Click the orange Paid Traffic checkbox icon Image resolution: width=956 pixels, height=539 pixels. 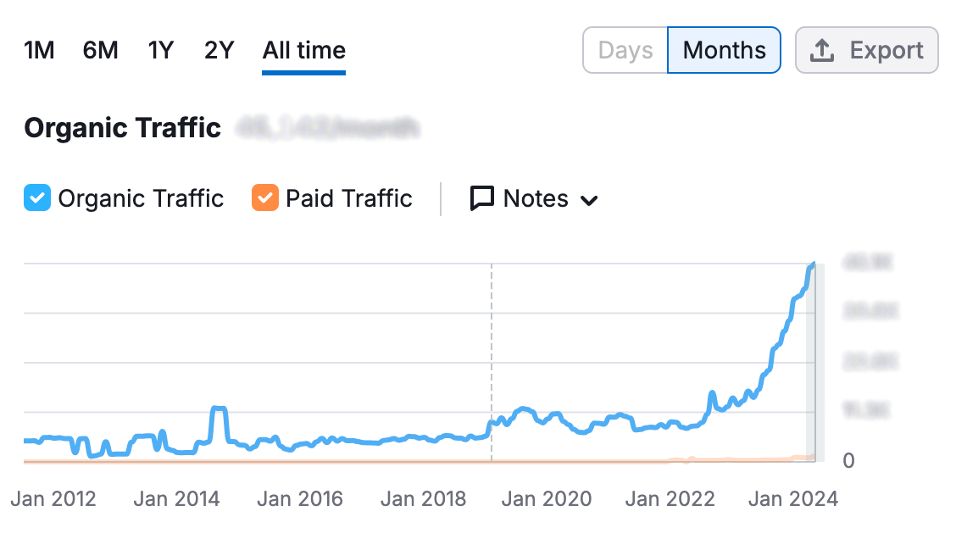265,198
